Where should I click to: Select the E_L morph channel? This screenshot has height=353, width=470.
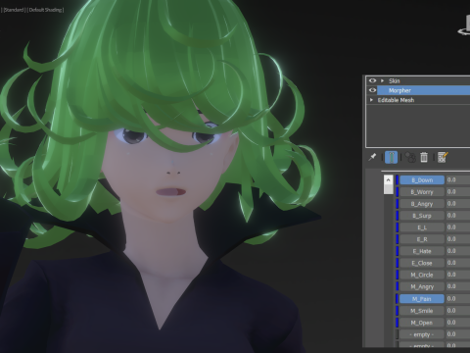pyautogui.click(x=422, y=227)
